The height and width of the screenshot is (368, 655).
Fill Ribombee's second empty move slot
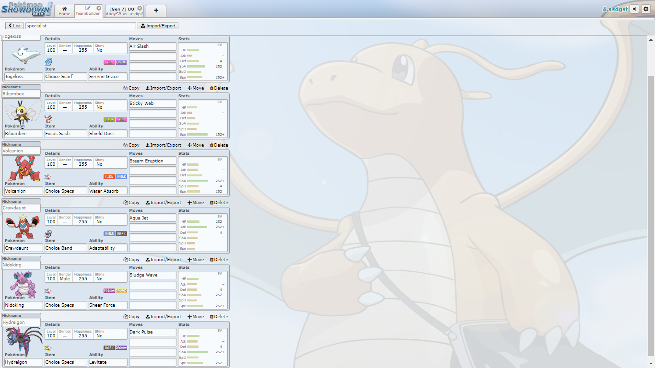[152, 124]
